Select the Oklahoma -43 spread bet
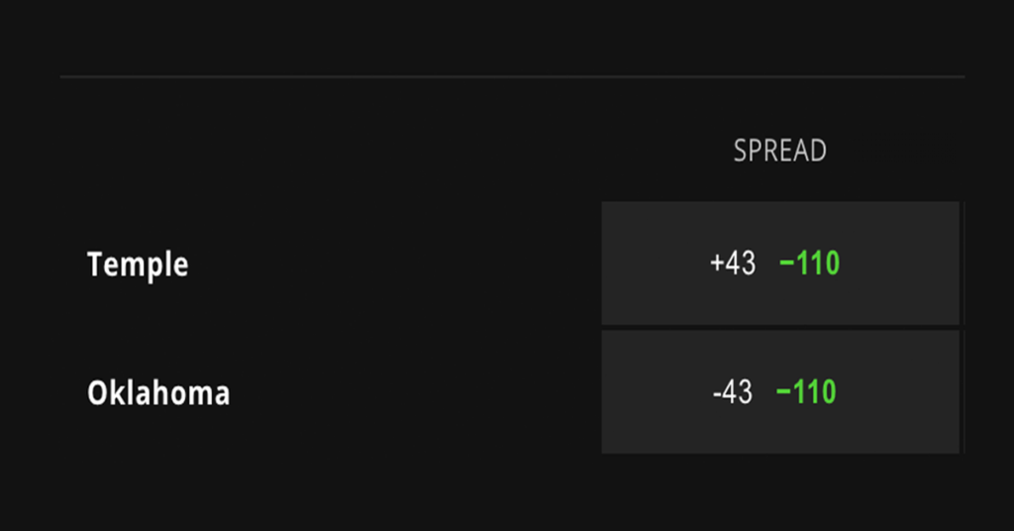The height and width of the screenshot is (531, 1014). [779, 392]
